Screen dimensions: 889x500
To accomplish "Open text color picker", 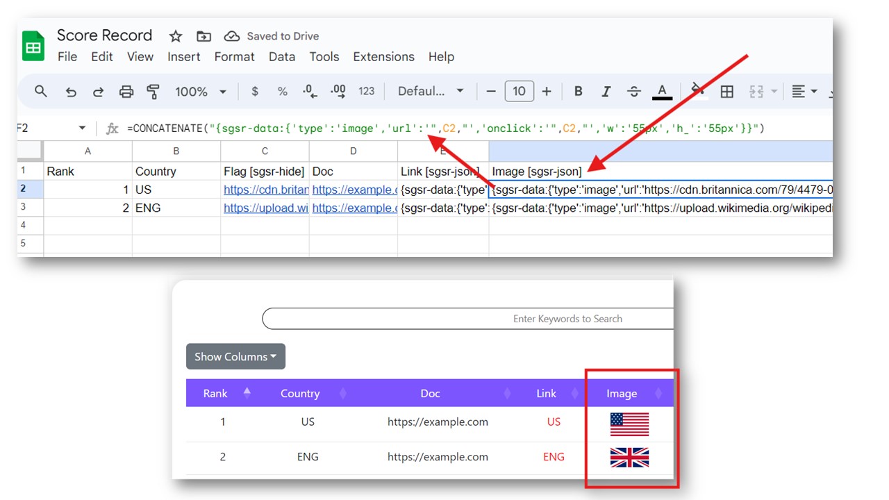I will click(662, 92).
